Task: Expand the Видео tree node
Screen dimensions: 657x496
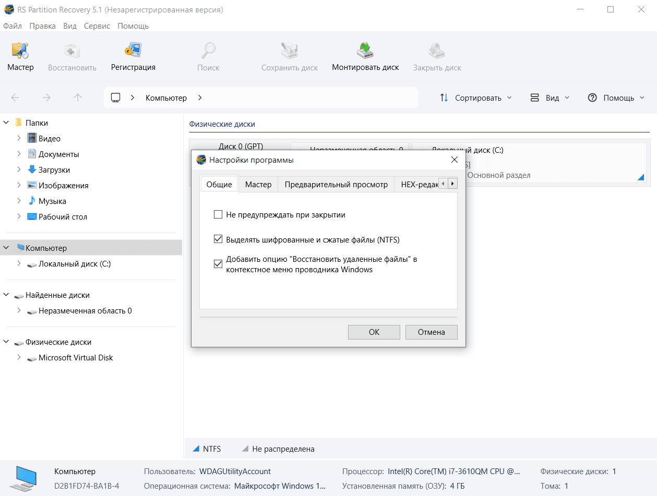Action: (19, 139)
